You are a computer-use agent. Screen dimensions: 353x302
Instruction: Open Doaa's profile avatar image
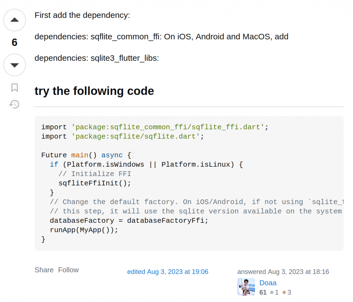click(x=246, y=287)
